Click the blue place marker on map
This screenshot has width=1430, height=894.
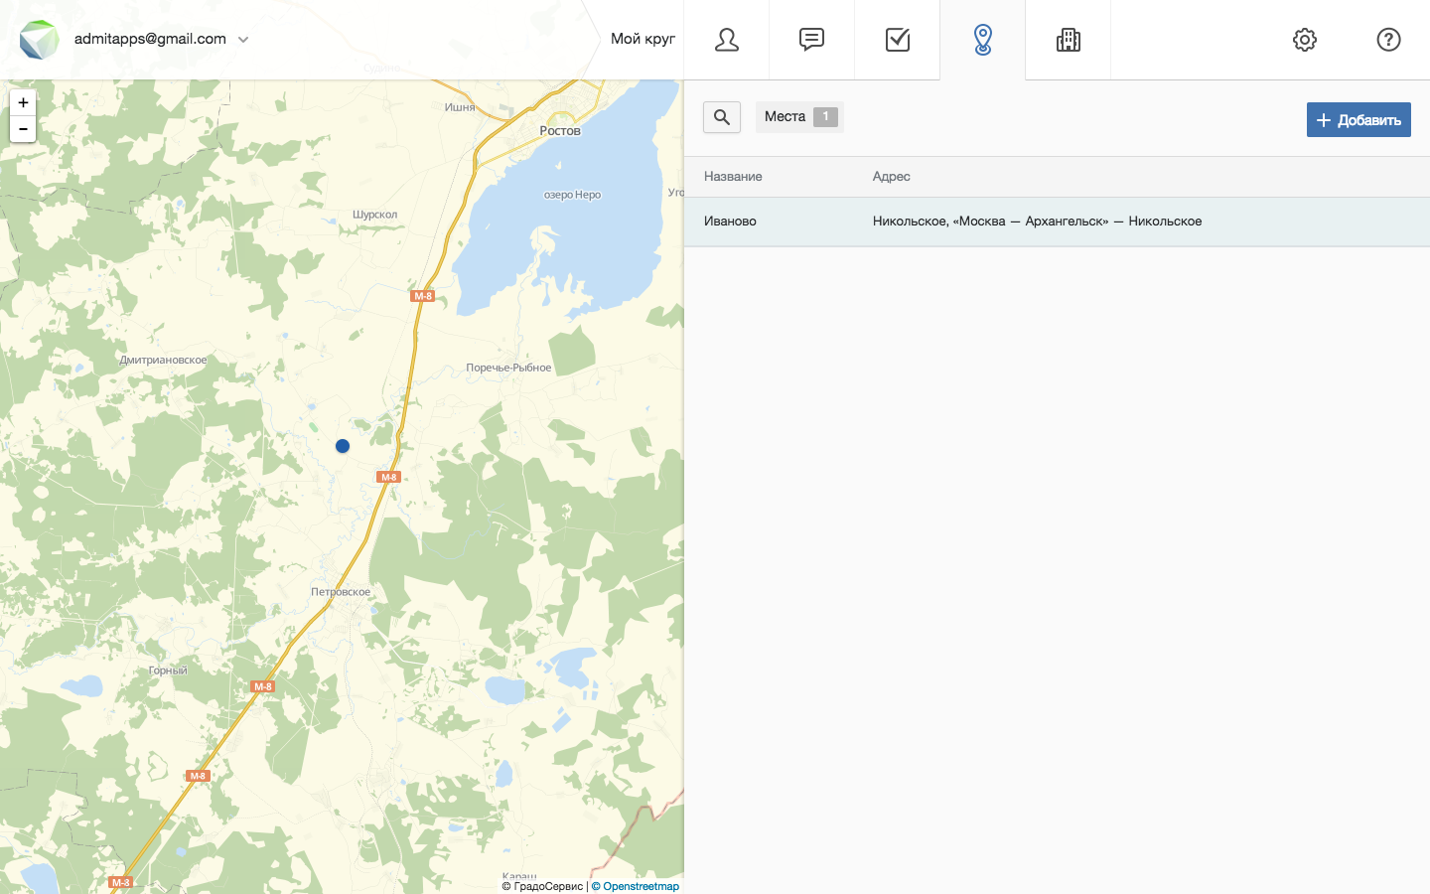(343, 446)
